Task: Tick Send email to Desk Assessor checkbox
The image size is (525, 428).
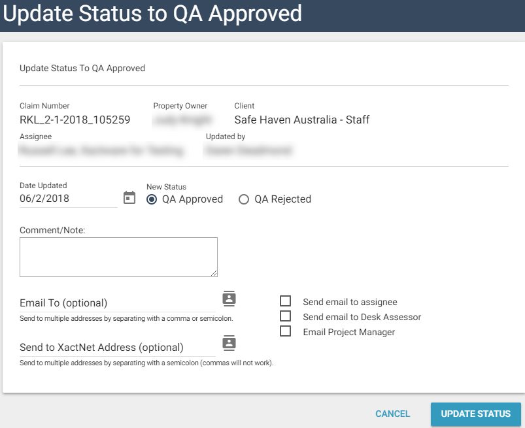Action: click(285, 316)
